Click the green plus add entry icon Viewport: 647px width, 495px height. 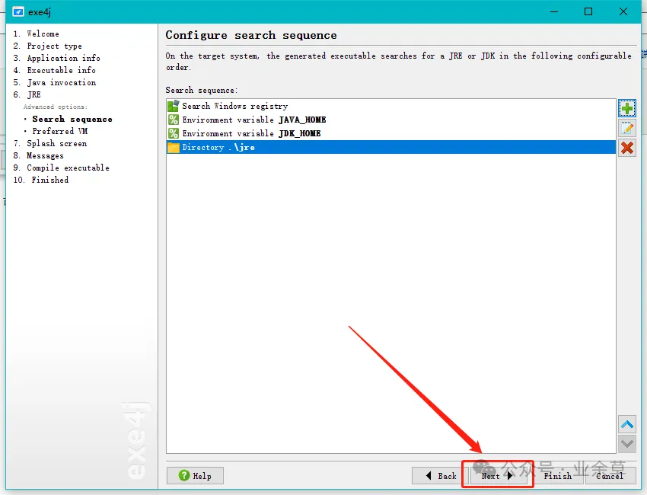[x=626, y=109]
